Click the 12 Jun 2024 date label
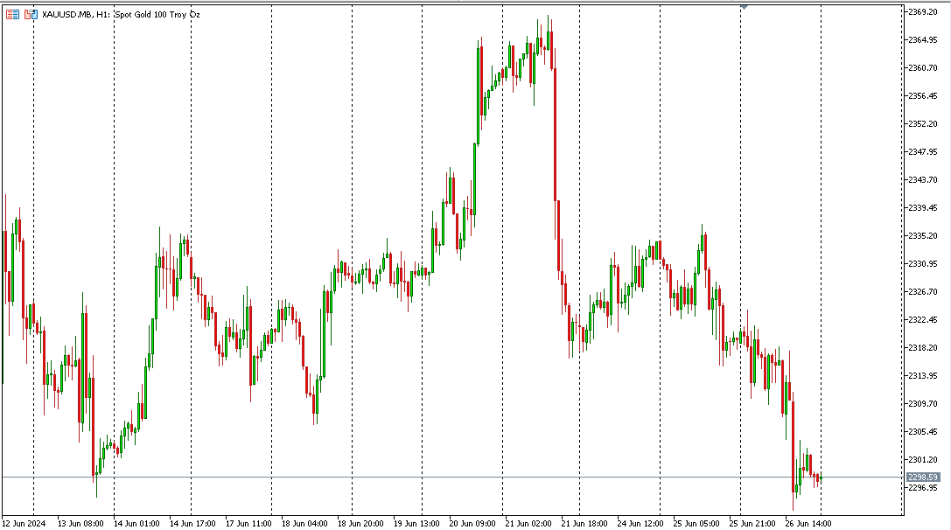Viewport: 951px width, 530px height. tap(24, 523)
